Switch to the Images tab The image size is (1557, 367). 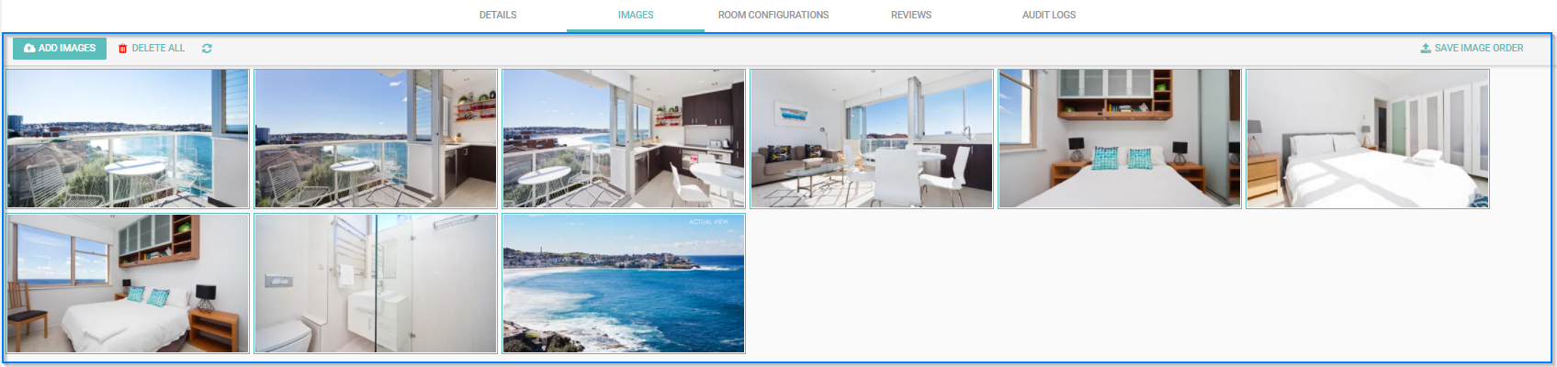(x=636, y=16)
